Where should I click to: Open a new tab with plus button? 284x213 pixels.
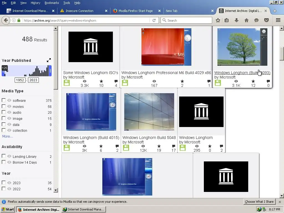coord(275,11)
